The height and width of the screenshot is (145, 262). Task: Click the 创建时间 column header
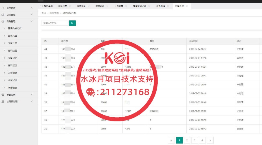pos(194,41)
